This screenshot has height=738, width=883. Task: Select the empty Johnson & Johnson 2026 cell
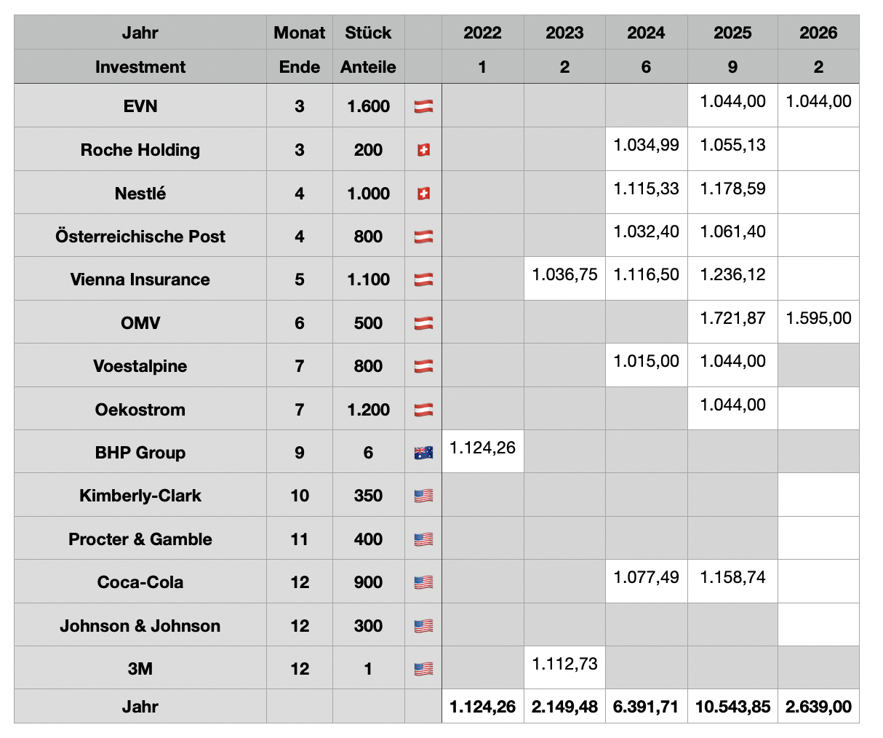(x=818, y=625)
